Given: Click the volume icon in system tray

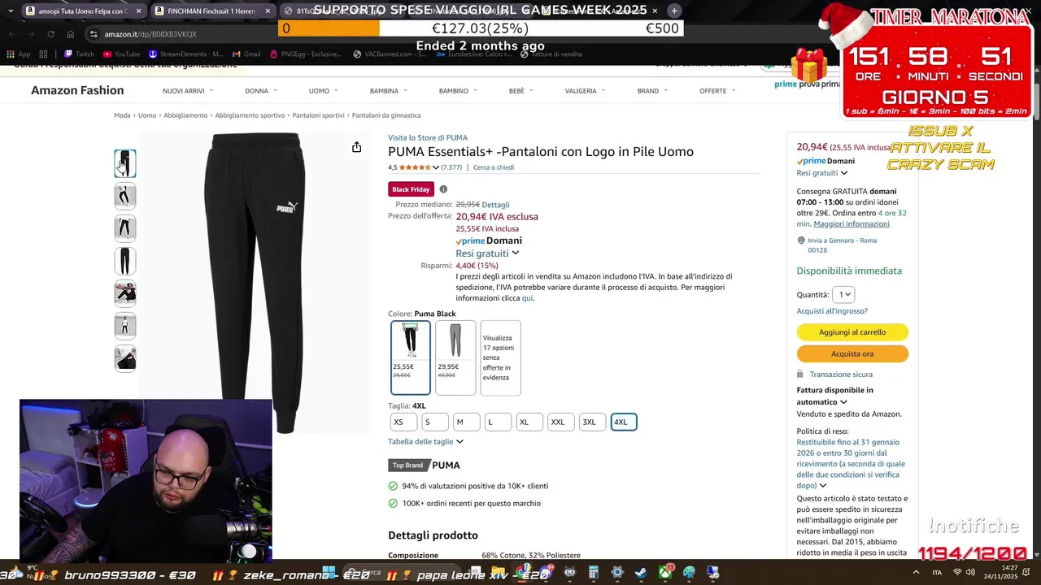Looking at the screenshot, I should [x=970, y=573].
